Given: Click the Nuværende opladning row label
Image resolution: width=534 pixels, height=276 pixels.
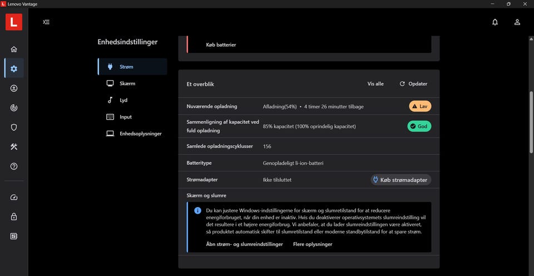Looking at the screenshot, I should tap(212, 106).
